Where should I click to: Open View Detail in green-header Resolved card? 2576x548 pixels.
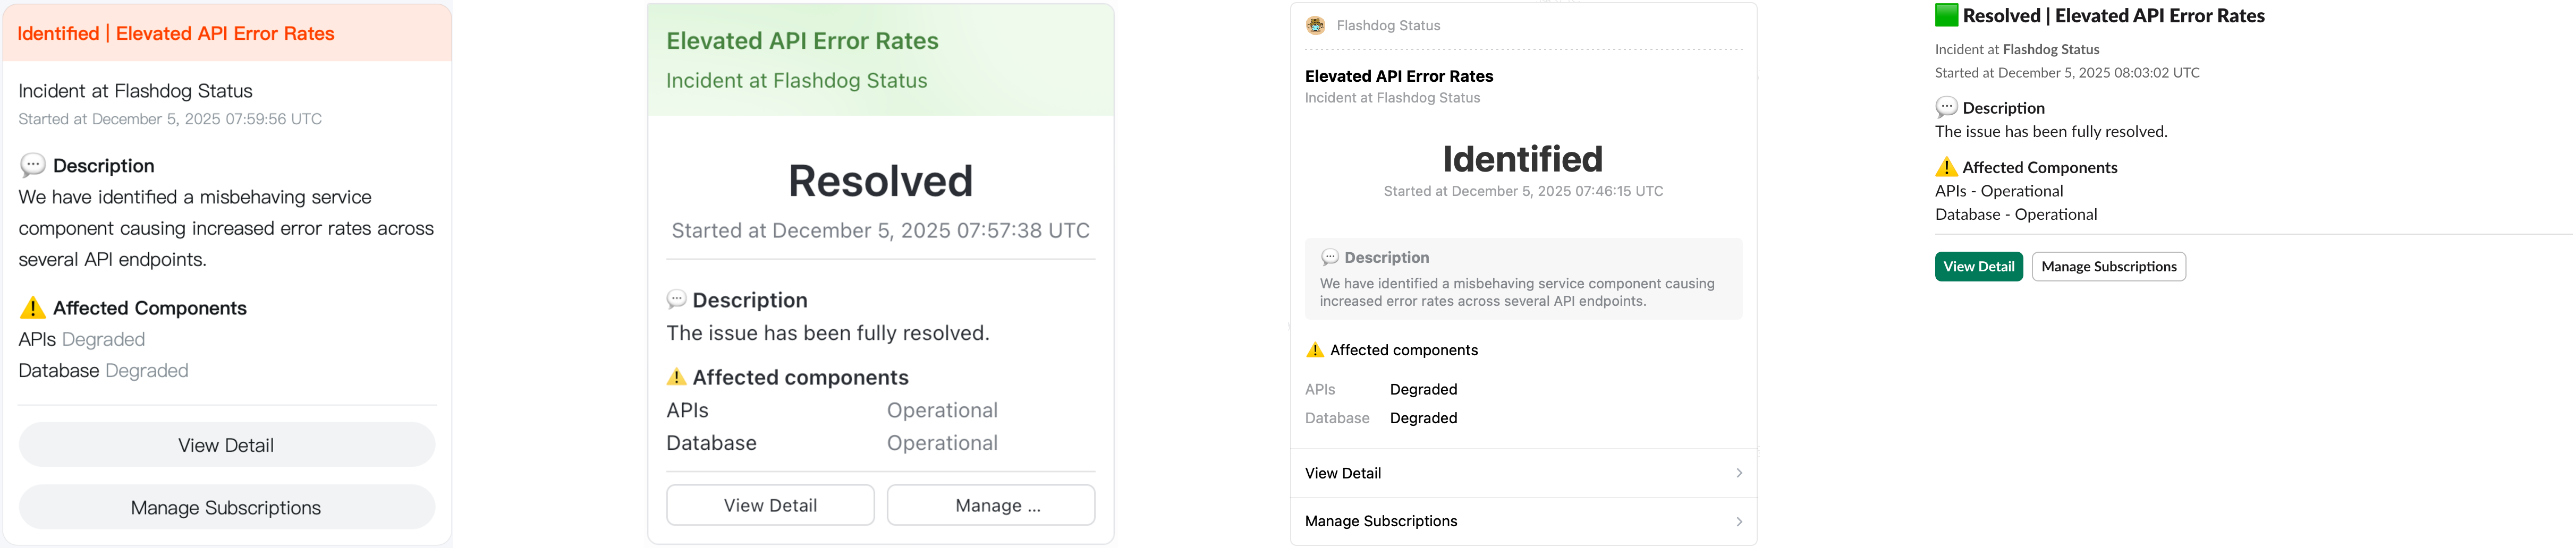click(770, 505)
